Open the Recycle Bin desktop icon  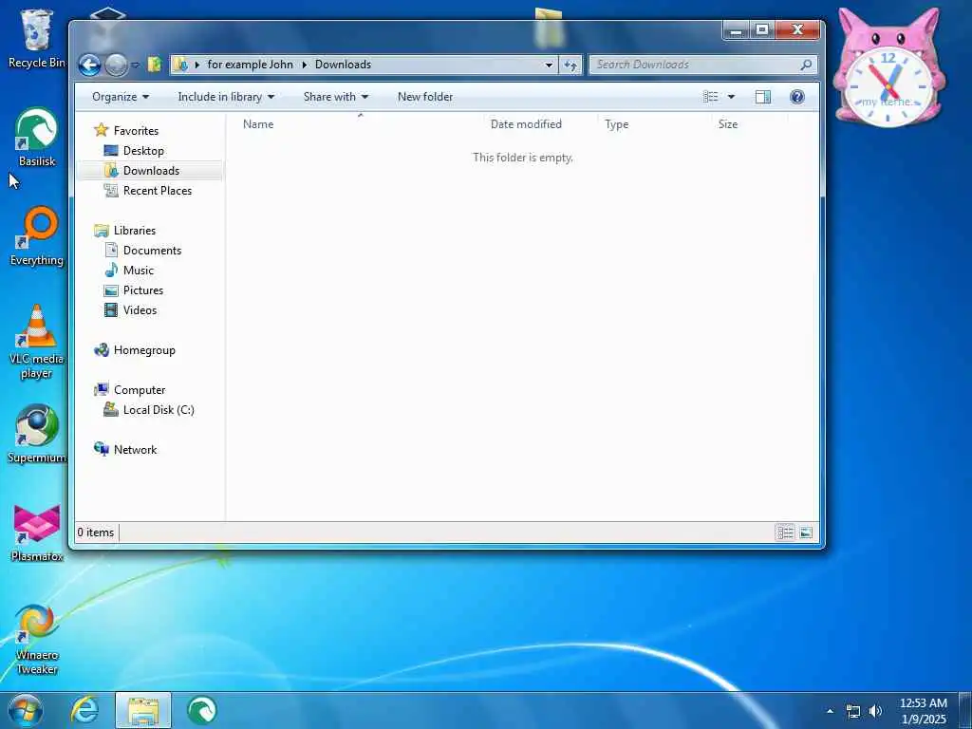pyautogui.click(x=37, y=38)
